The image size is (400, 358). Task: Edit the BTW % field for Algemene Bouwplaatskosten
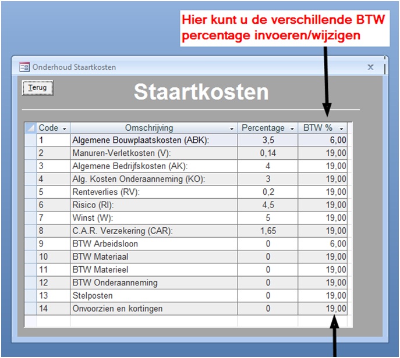tap(323, 140)
